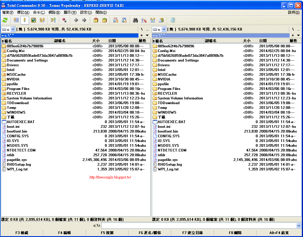The image size is (303, 237).
Task: Open right panel directory hotlist asterisk
Action: coord(293,36)
